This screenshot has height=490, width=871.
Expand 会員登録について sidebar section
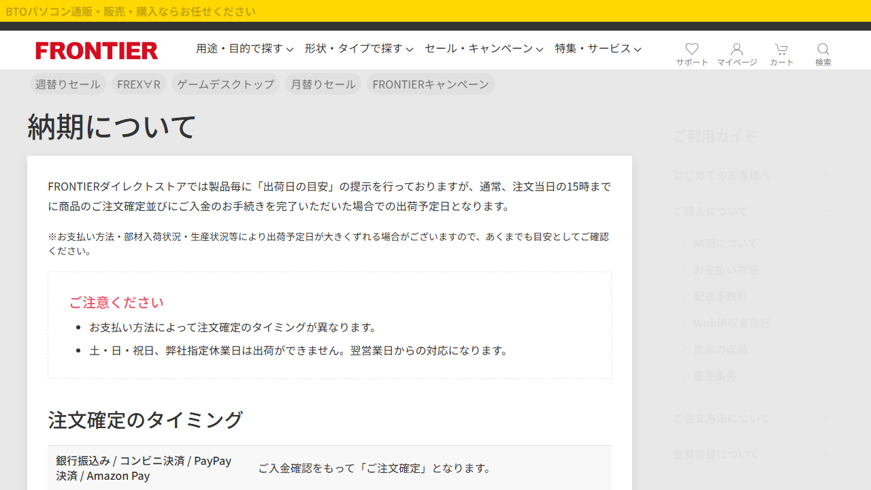[x=752, y=454]
